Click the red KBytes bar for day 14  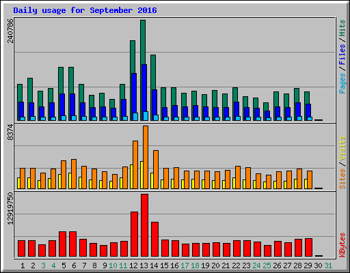pyautogui.click(x=154, y=240)
